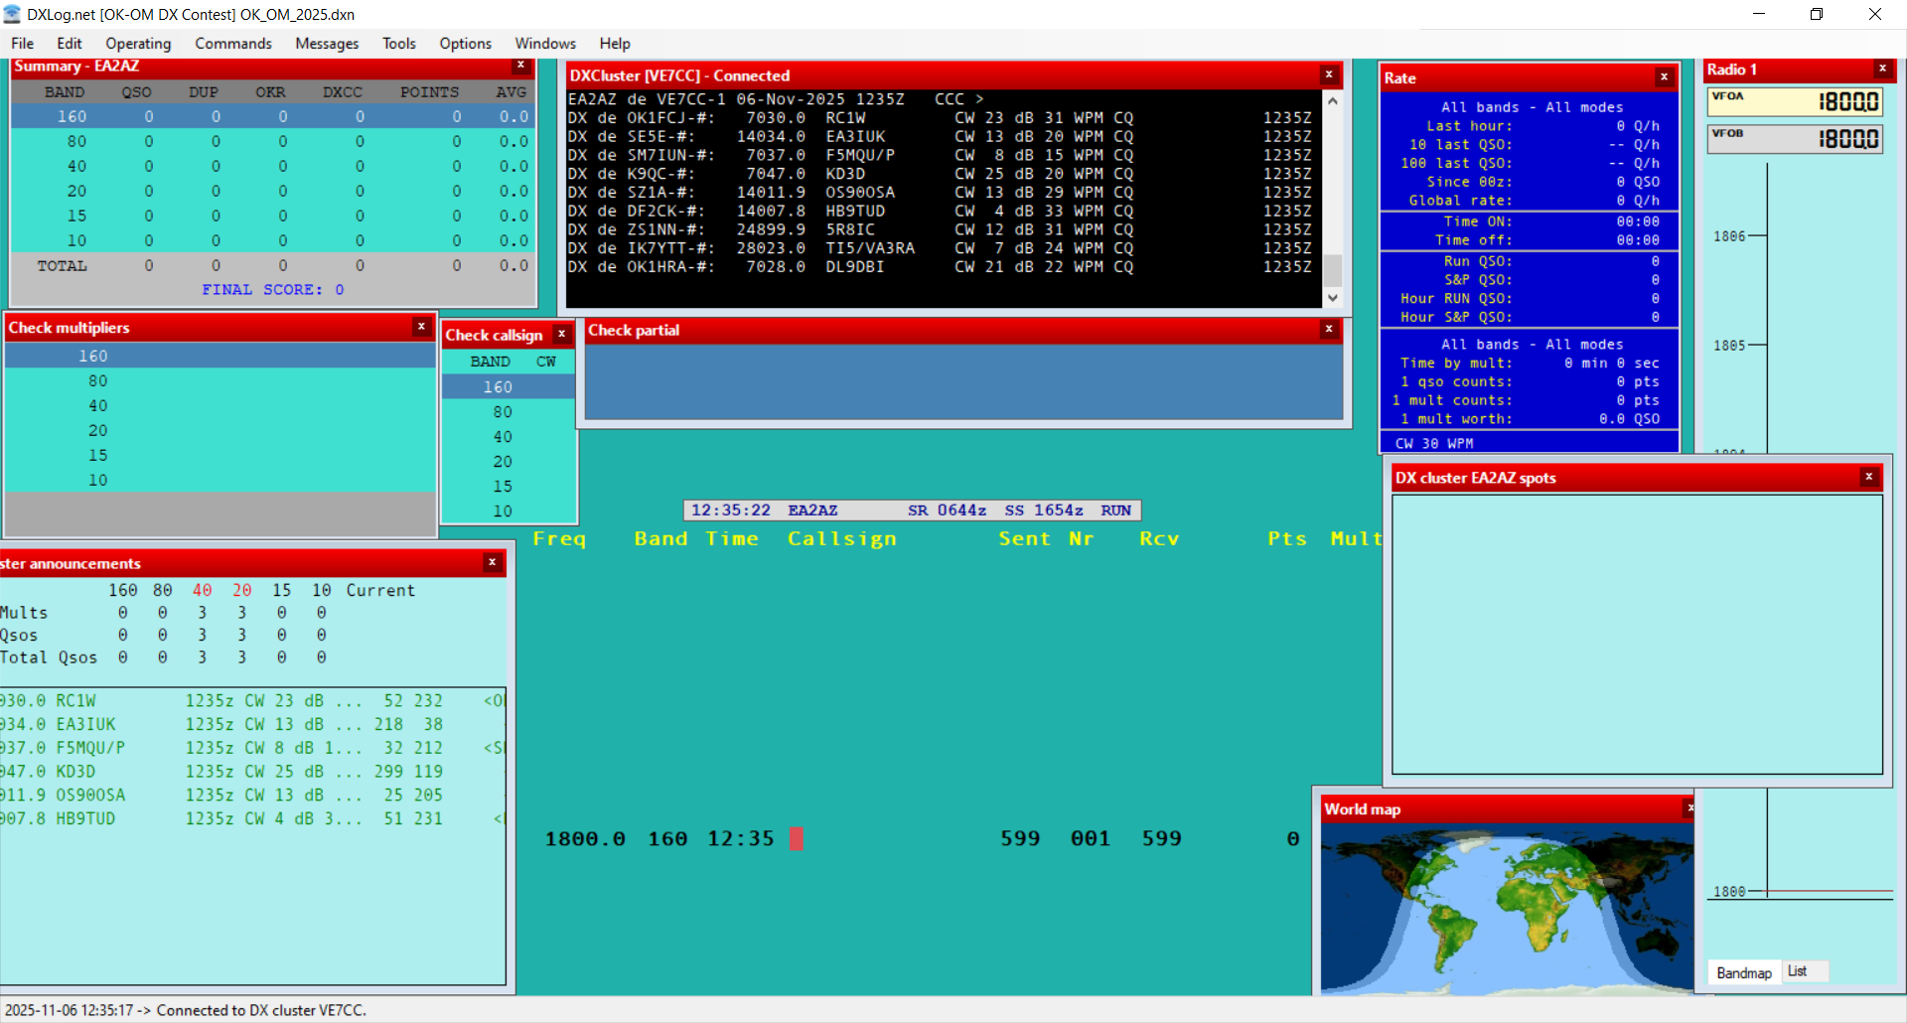Close the Rate panel
Screen dimensions: 1907x1023
point(1664,77)
